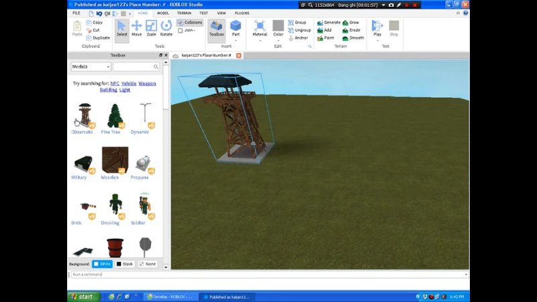
Task: Open the Windows start menu
Action: (84, 297)
